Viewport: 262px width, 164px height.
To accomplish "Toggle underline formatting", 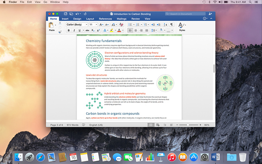I will pos(79,30).
